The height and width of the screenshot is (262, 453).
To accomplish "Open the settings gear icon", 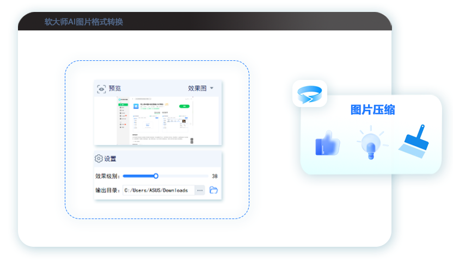I will click(99, 159).
